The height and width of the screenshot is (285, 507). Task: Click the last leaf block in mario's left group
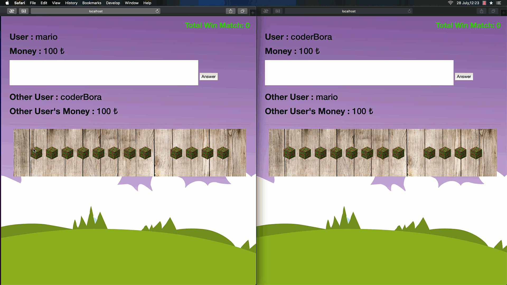pyautogui.click(x=145, y=153)
